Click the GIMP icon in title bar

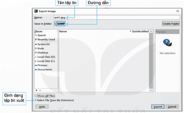coord(36,11)
